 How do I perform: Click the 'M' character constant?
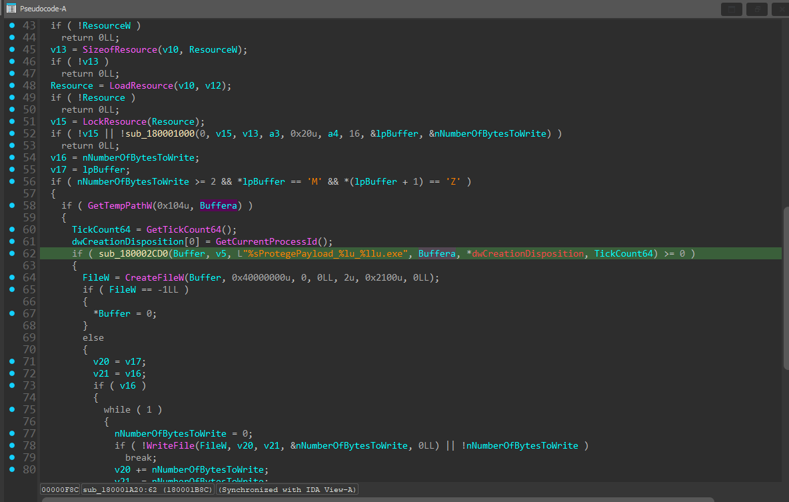315,181
